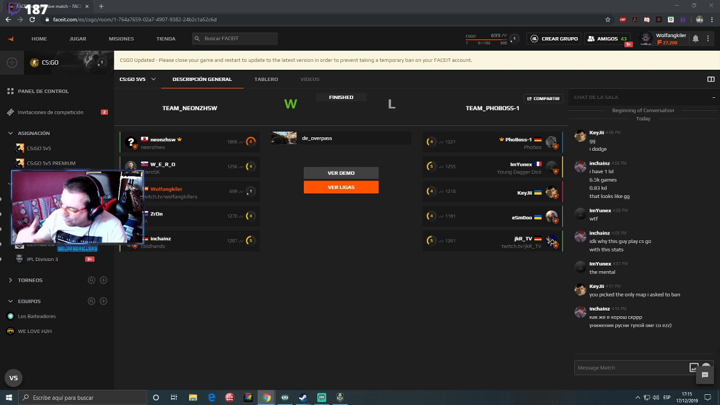Image resolution: width=720 pixels, height=405 pixels.
Task: Click the Compartir share button
Action: (543, 98)
